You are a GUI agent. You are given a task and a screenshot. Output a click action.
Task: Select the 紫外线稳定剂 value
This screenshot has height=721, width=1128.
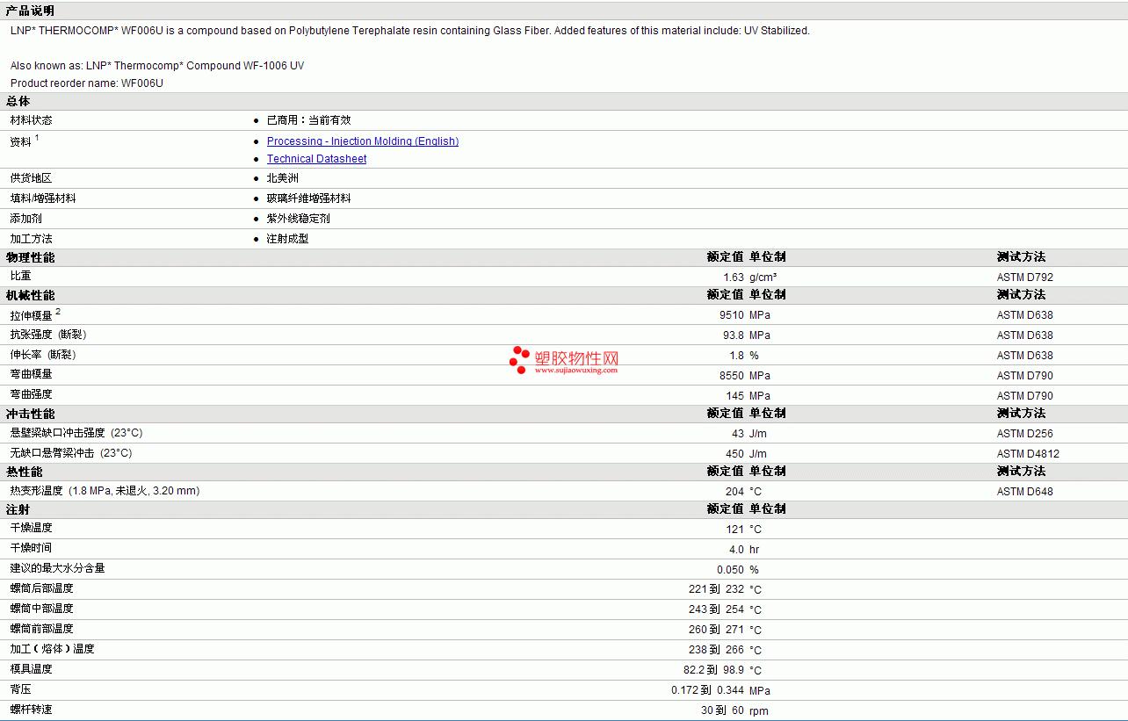tap(298, 219)
